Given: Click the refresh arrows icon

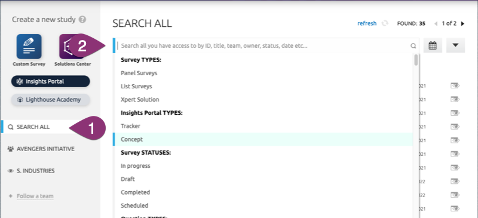Looking at the screenshot, I should click(x=385, y=23).
